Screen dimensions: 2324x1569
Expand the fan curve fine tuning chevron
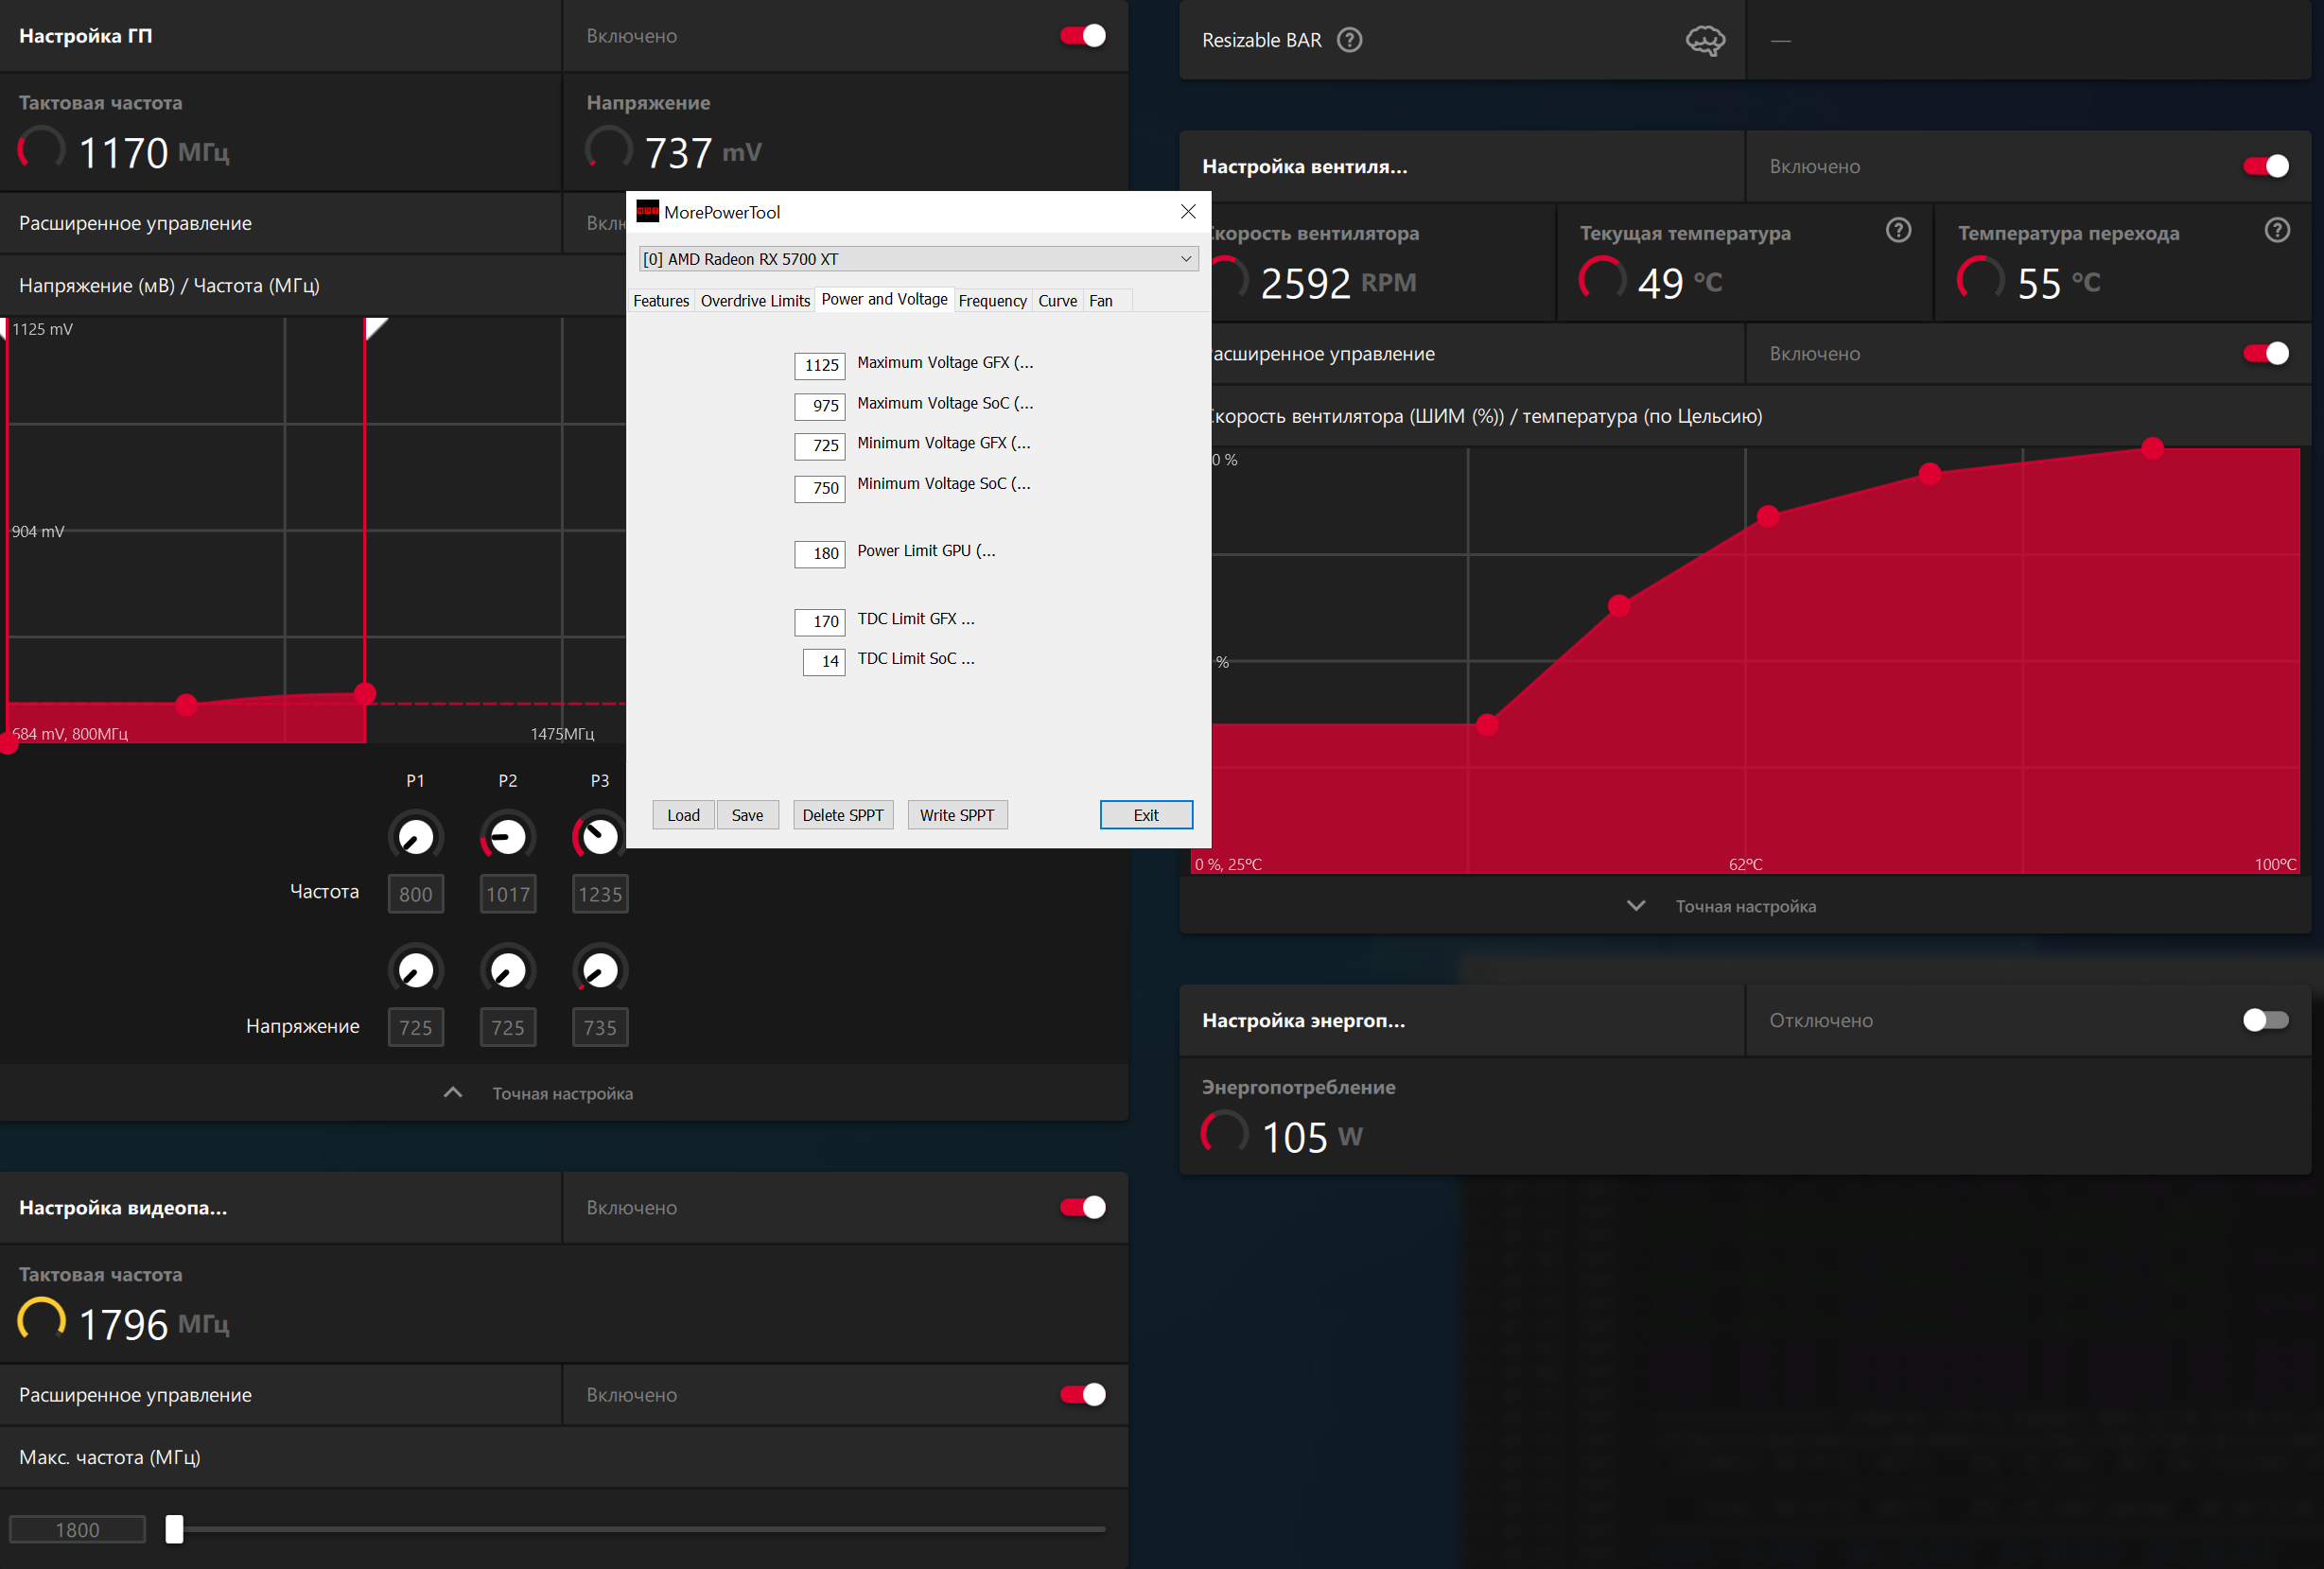click(1636, 906)
